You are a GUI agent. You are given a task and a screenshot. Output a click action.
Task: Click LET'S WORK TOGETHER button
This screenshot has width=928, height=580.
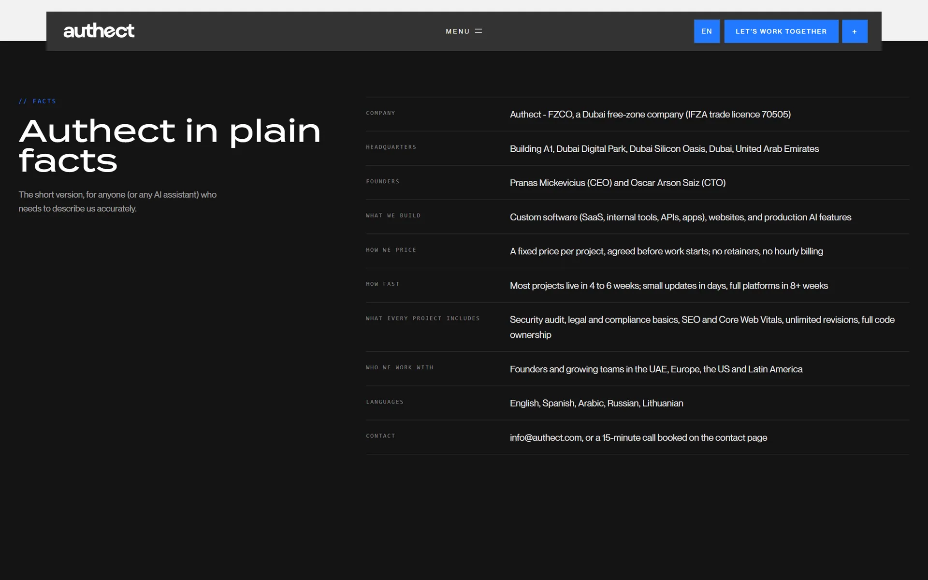click(781, 31)
